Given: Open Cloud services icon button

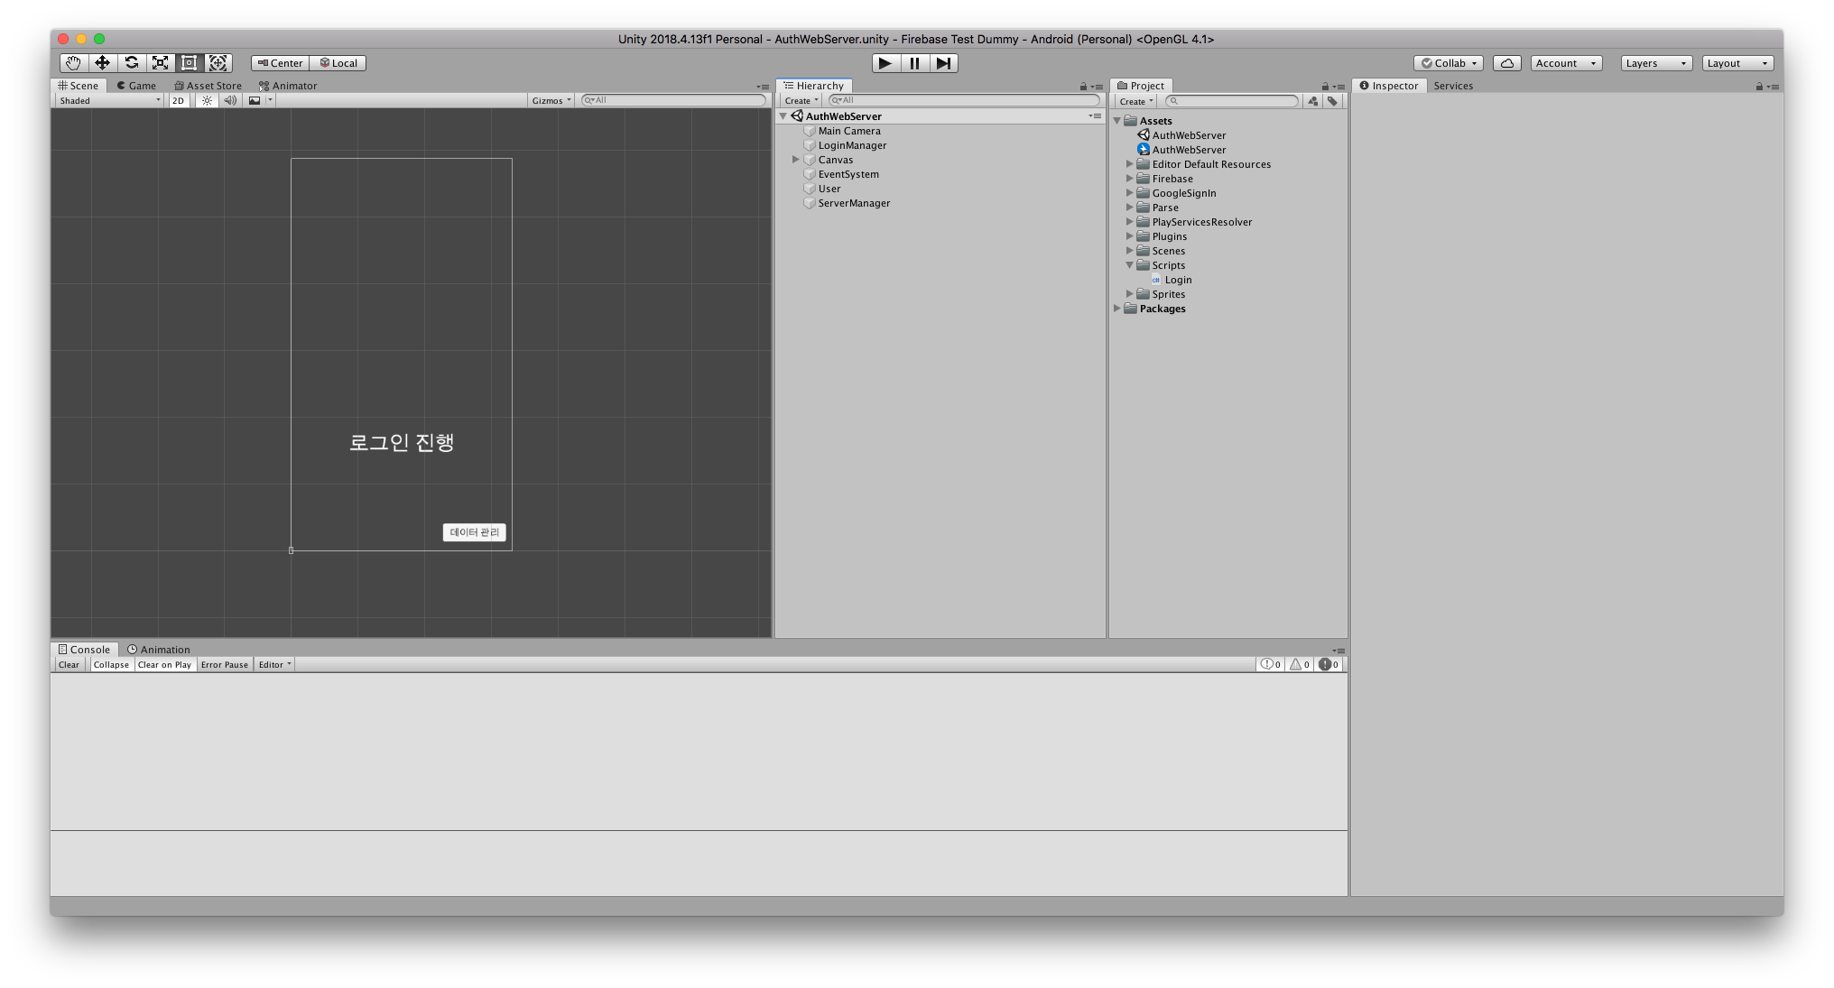Looking at the screenshot, I should [x=1506, y=63].
